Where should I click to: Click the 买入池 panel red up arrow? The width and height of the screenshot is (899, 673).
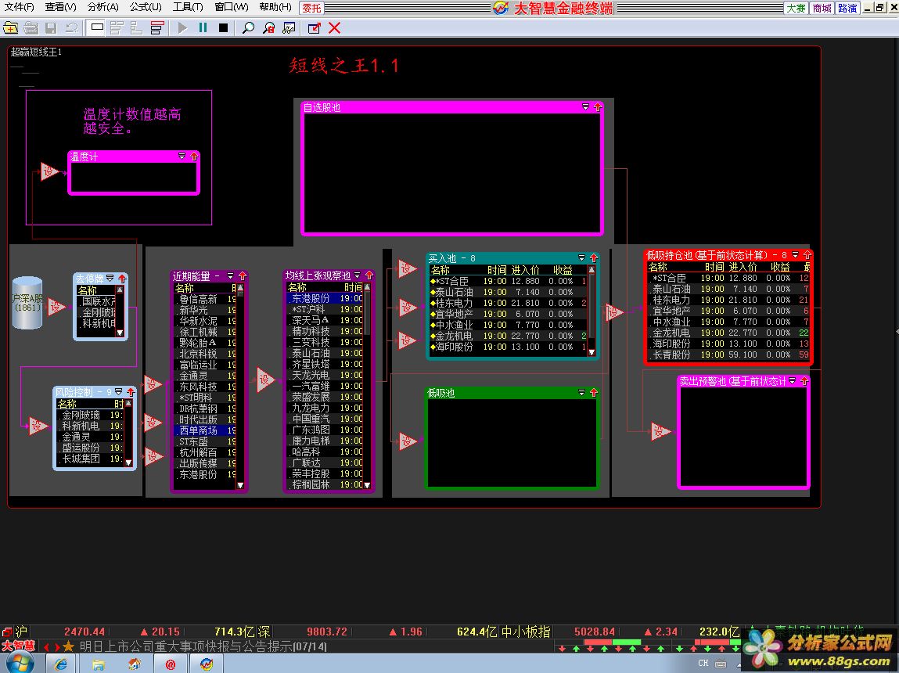[593, 258]
